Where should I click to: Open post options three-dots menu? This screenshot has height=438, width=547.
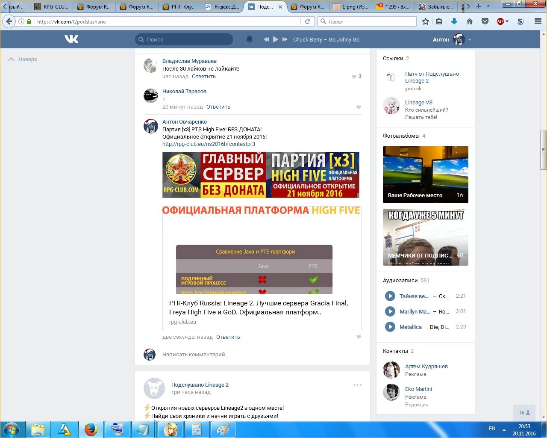tap(358, 385)
